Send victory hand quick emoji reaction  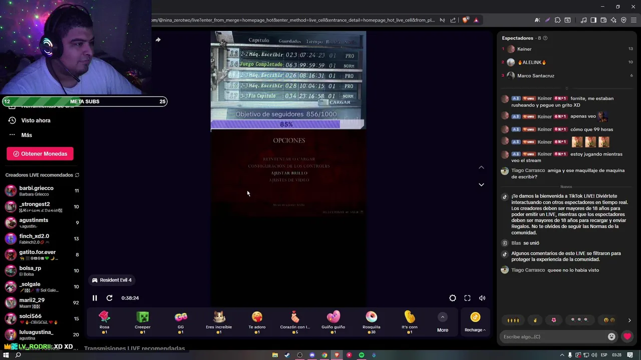point(535,320)
